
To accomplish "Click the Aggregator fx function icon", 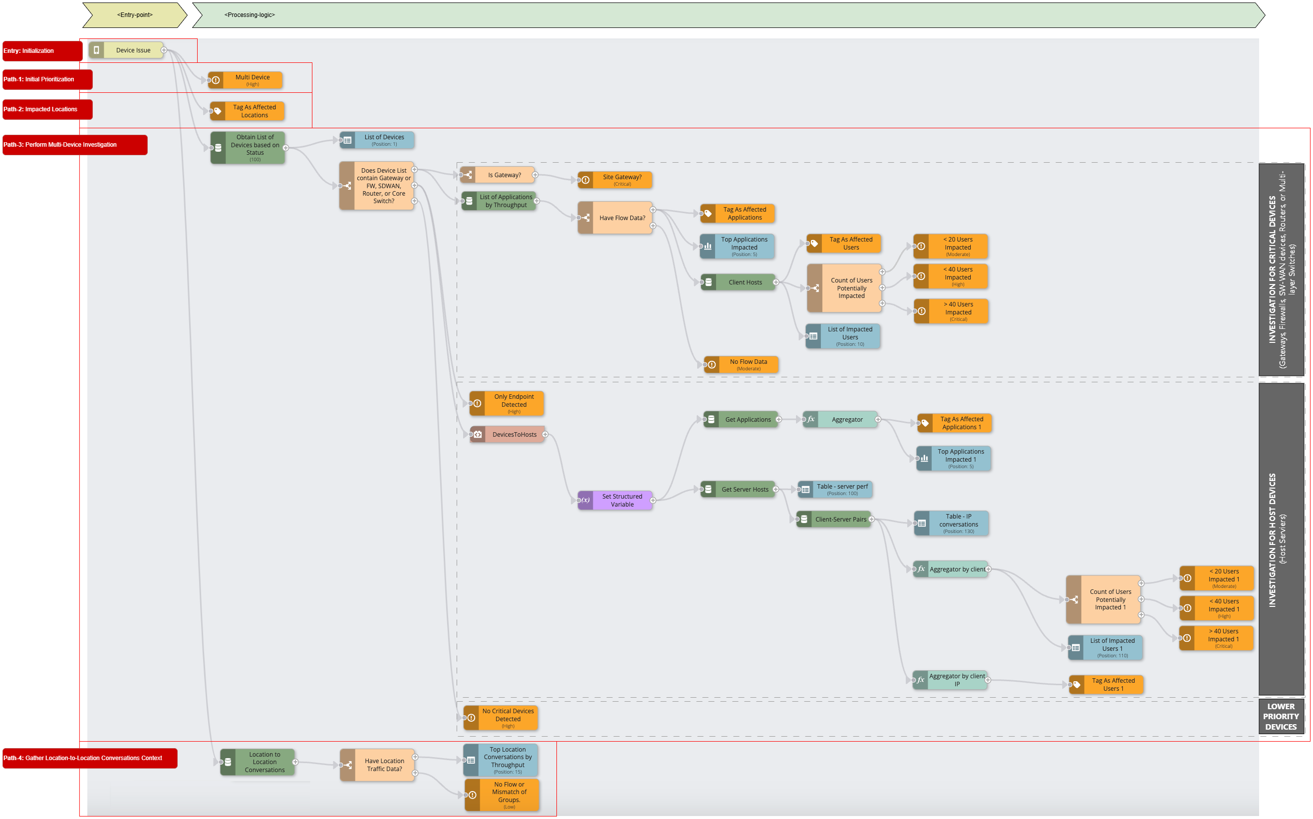I will coord(811,419).
